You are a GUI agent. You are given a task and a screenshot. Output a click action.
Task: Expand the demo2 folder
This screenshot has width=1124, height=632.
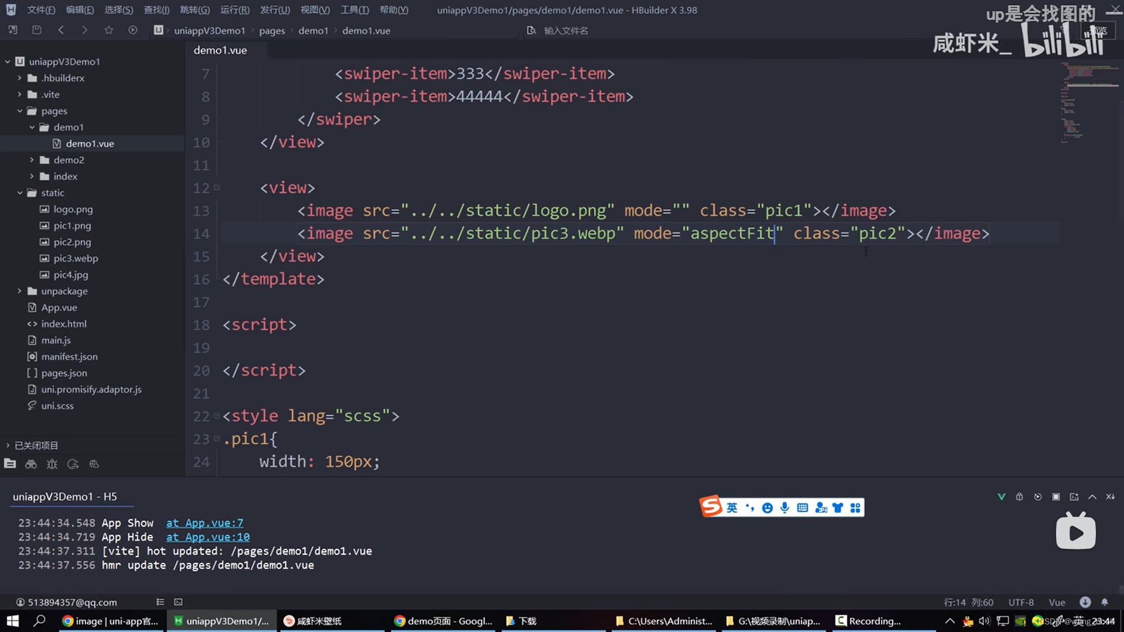click(x=32, y=160)
